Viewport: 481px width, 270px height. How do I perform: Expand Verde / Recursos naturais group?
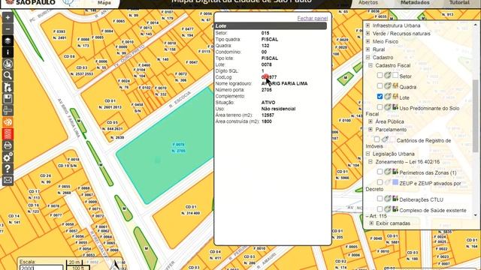[x=368, y=33]
